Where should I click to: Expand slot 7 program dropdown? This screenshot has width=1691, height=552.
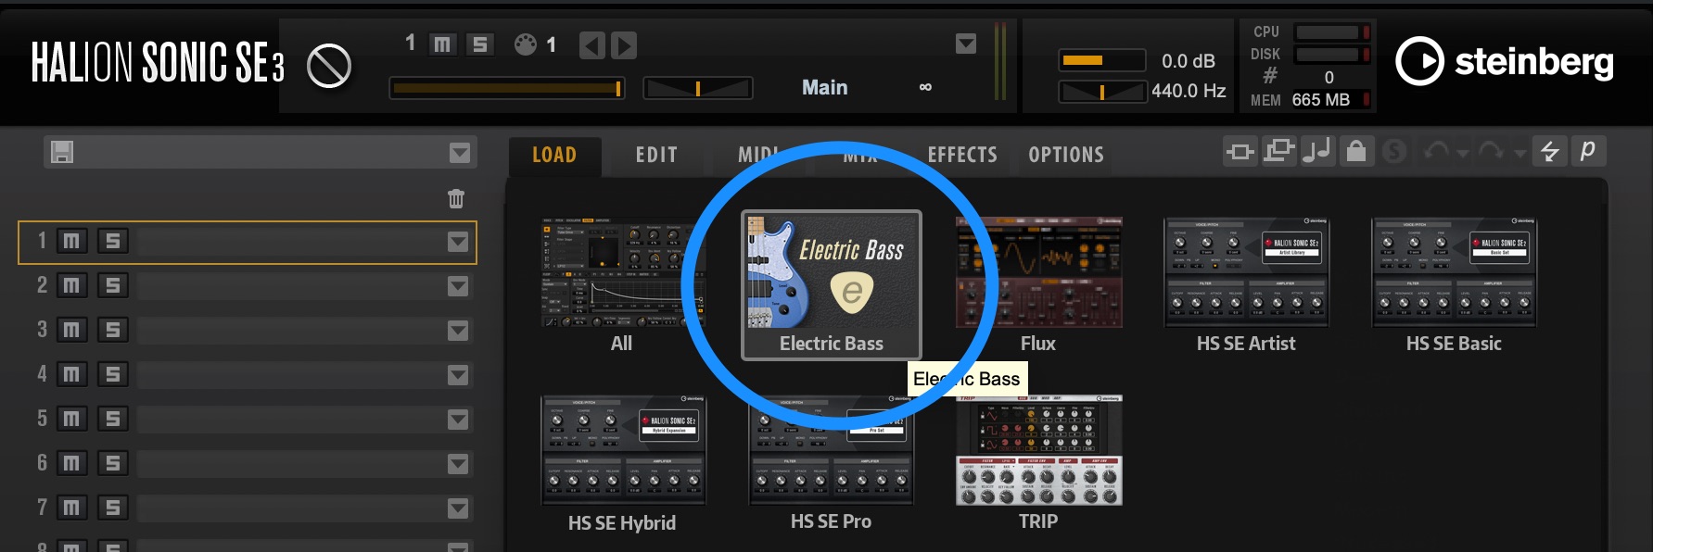coord(458,508)
